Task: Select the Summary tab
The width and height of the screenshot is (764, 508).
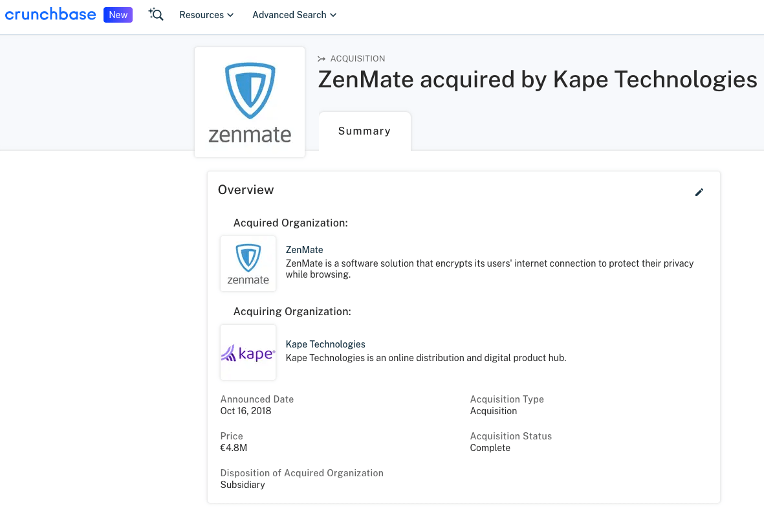Action: coord(364,131)
